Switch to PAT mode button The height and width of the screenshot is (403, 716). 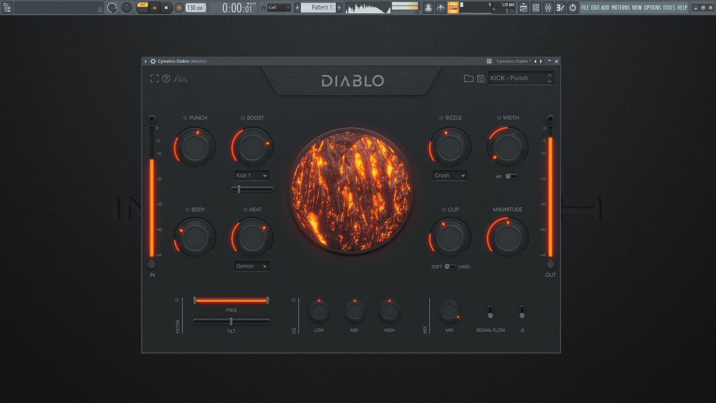(x=142, y=5)
